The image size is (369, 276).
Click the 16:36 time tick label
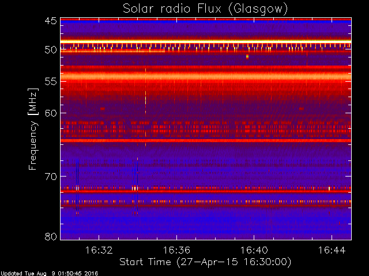(x=176, y=250)
